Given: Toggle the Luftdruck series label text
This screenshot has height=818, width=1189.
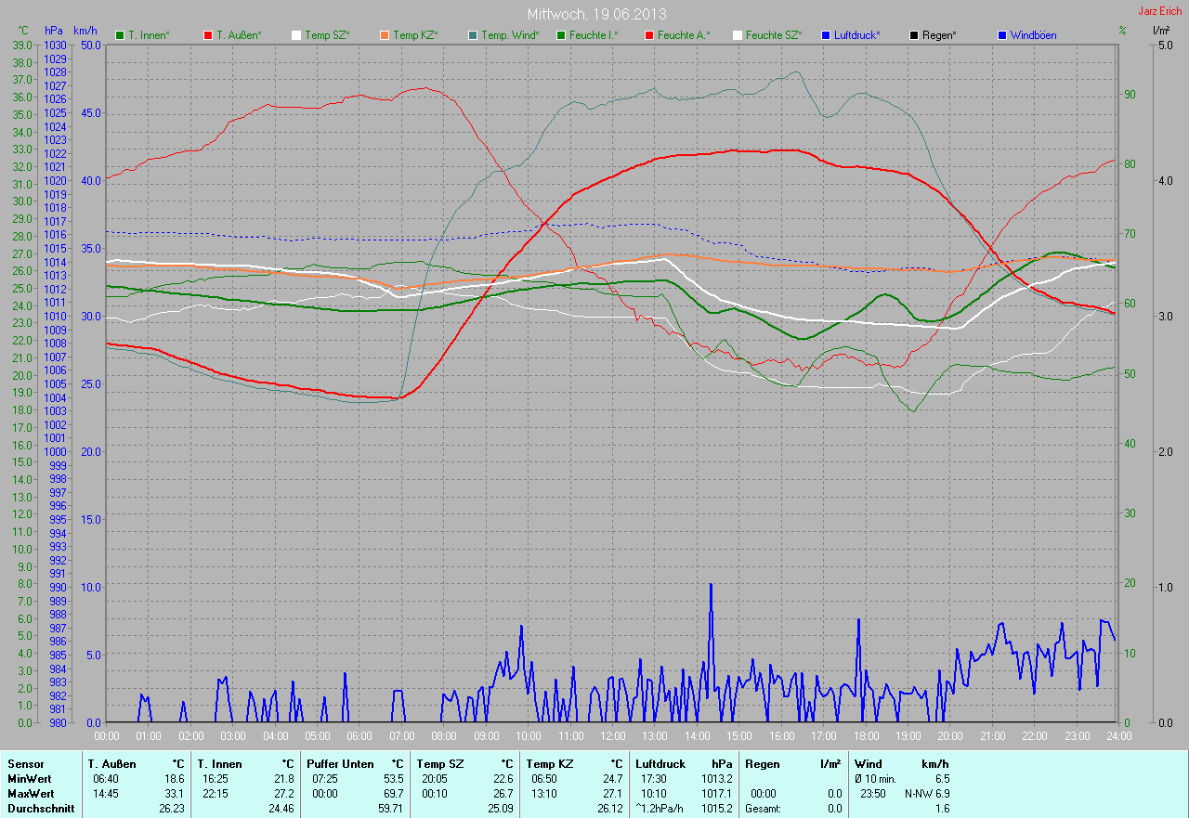Looking at the screenshot, I should click(856, 35).
